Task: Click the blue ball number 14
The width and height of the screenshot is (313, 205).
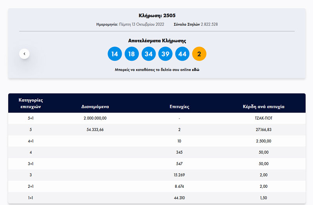Action: tap(115, 54)
